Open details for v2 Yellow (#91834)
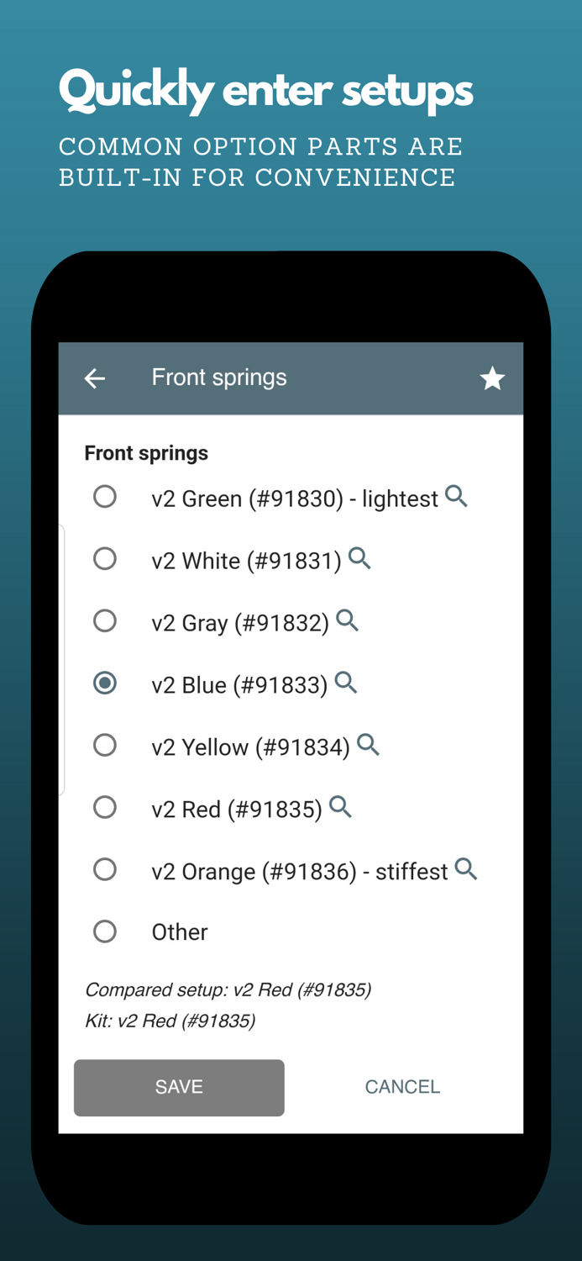582x1261 pixels. point(368,745)
